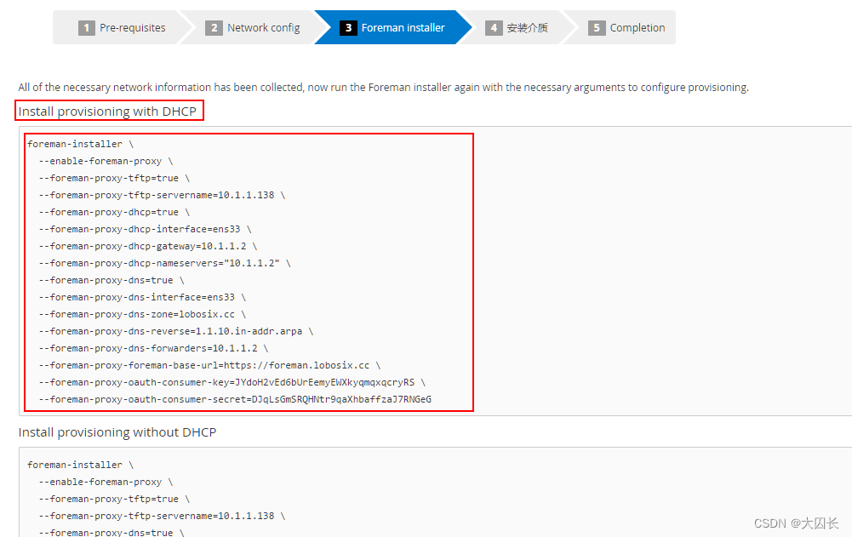Click --enable-foreman-proxy line in DHCP block

(106, 161)
